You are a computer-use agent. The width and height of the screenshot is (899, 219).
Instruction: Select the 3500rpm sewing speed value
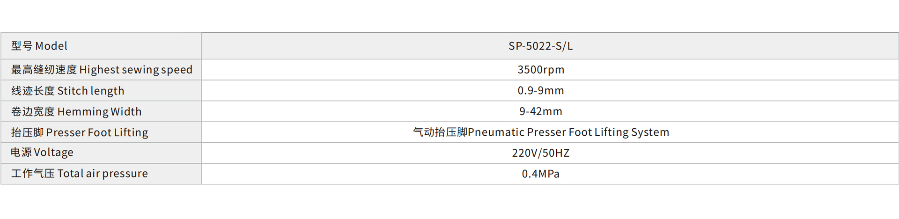pos(541,70)
